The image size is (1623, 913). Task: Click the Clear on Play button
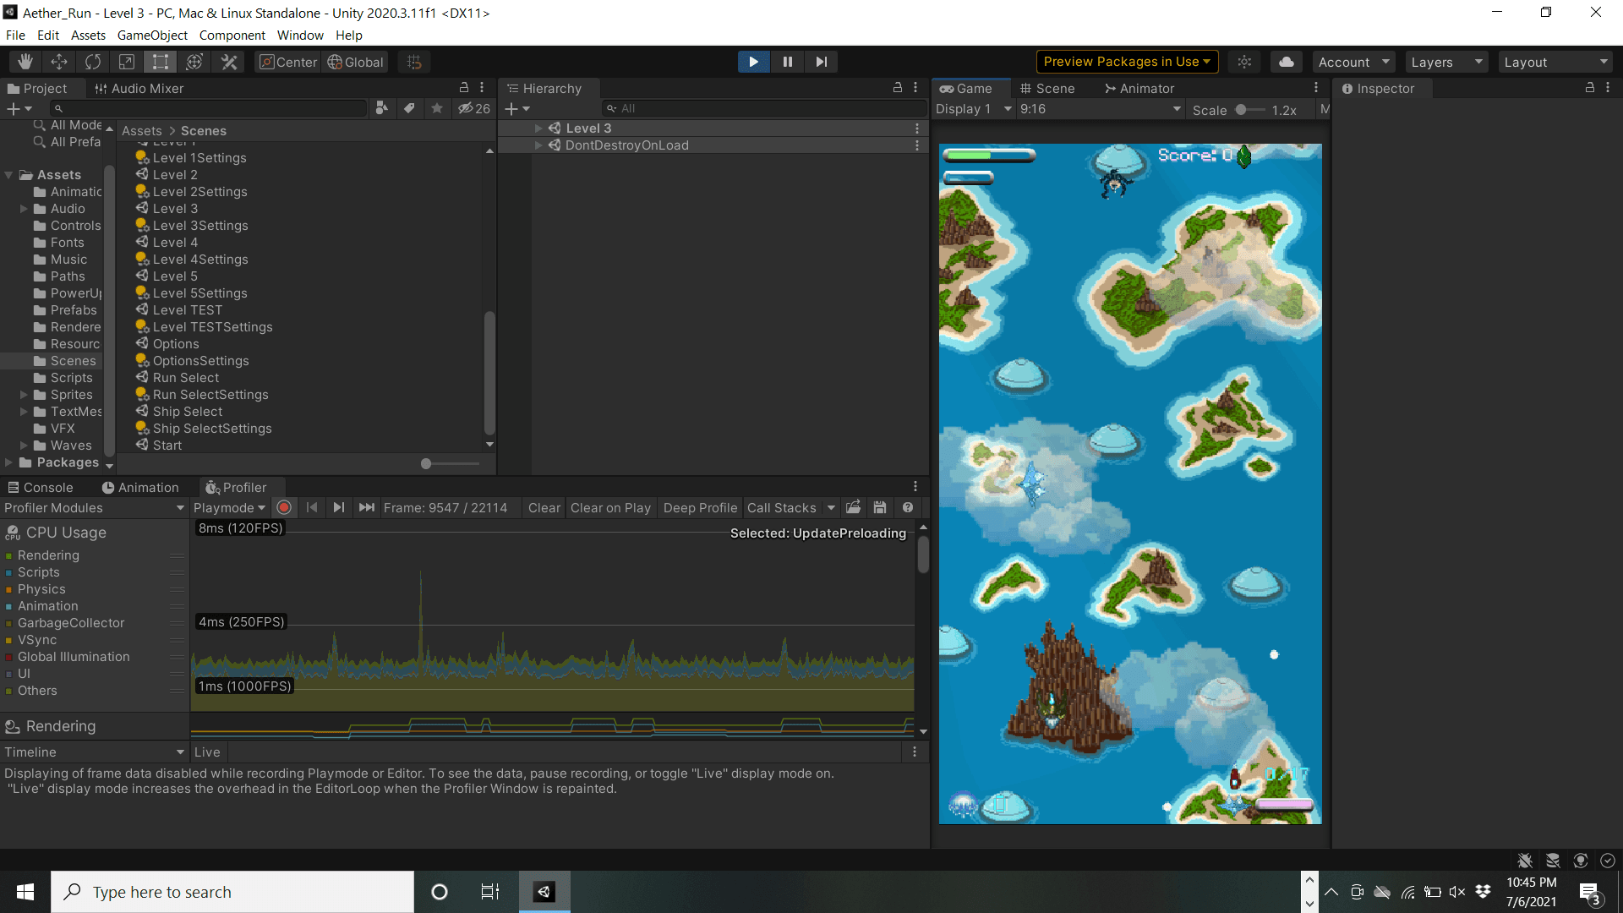(610, 508)
